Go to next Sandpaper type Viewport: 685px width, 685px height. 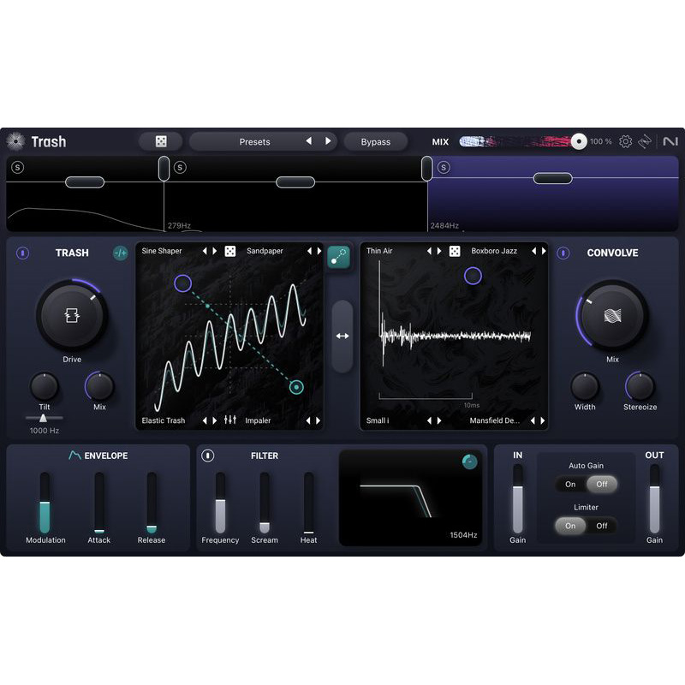319,251
